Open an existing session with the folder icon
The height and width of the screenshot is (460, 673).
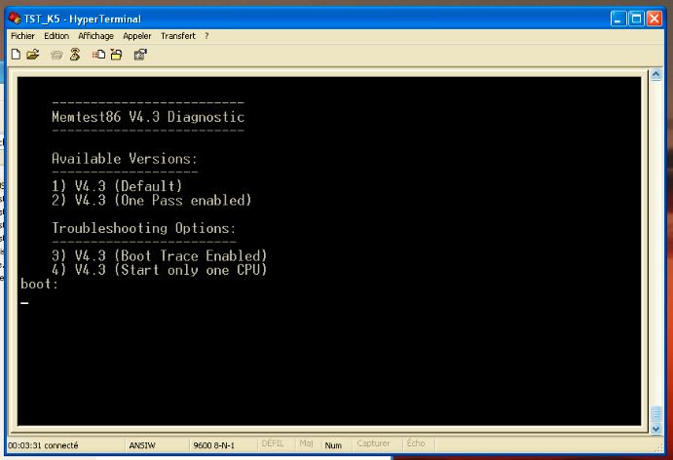[32, 55]
